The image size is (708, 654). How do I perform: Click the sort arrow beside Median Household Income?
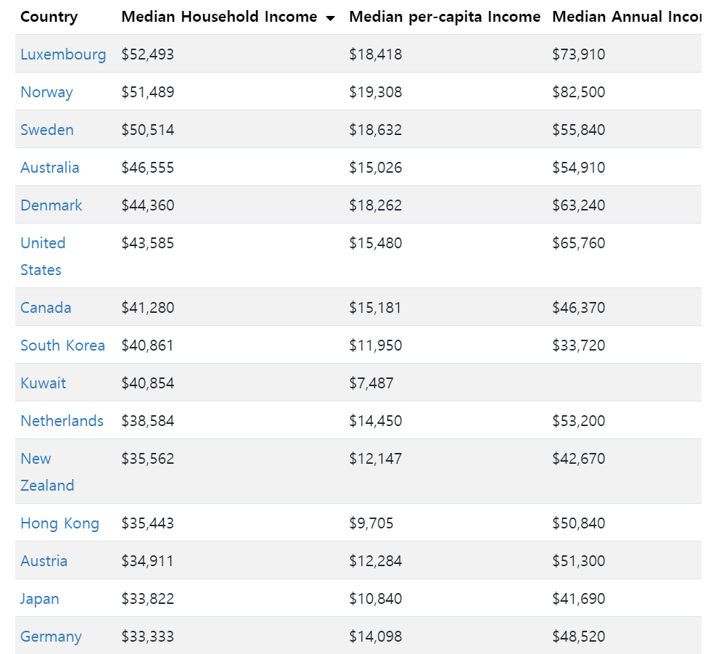click(x=331, y=18)
